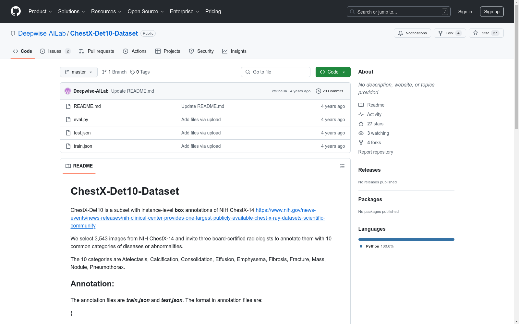Switch to the Issues tab
The image size is (519, 324).
click(55, 51)
